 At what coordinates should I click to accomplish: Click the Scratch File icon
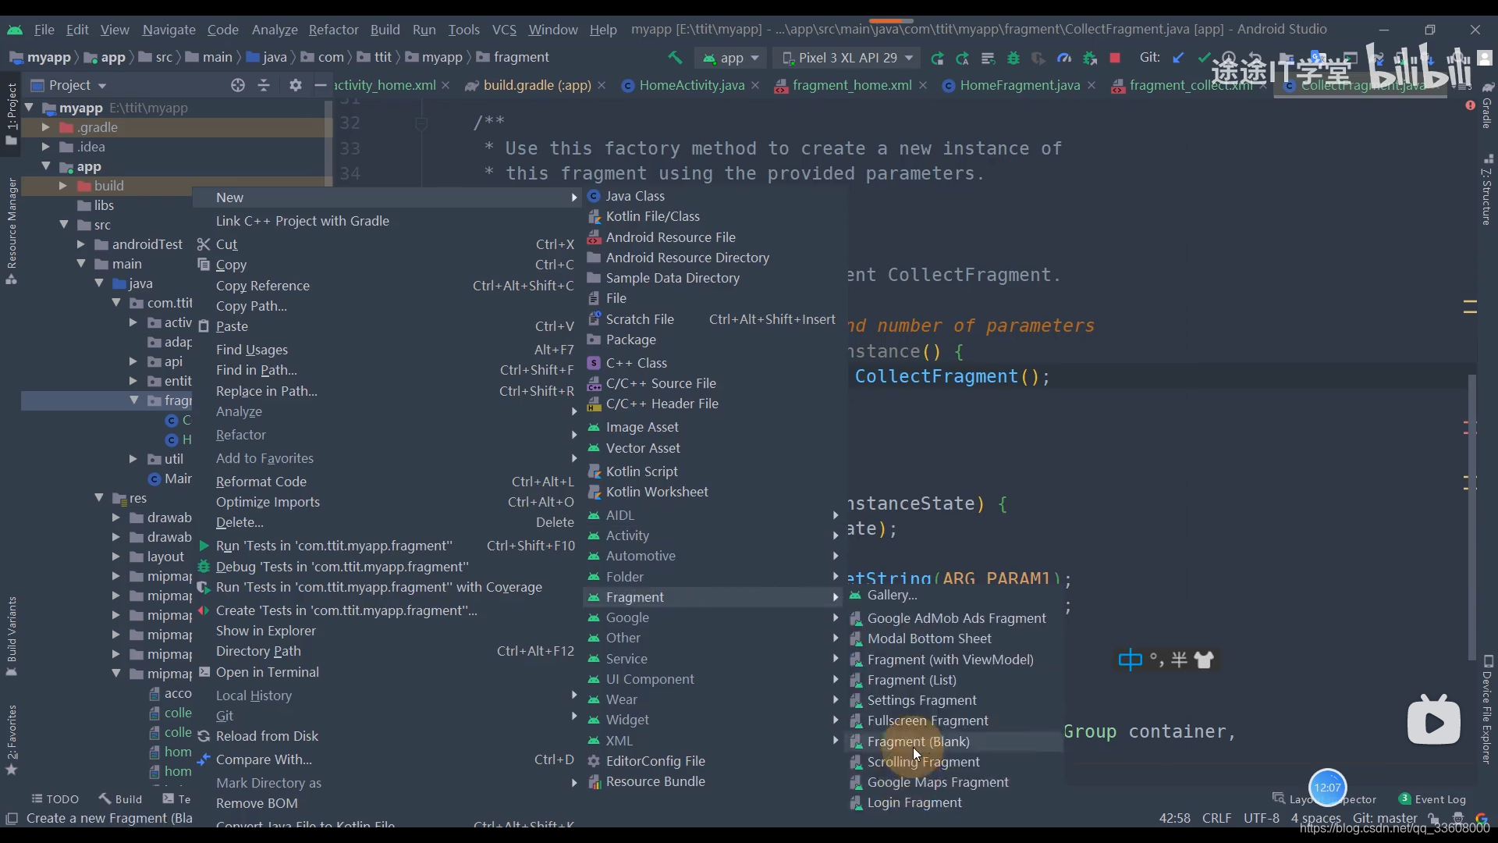[x=594, y=318]
